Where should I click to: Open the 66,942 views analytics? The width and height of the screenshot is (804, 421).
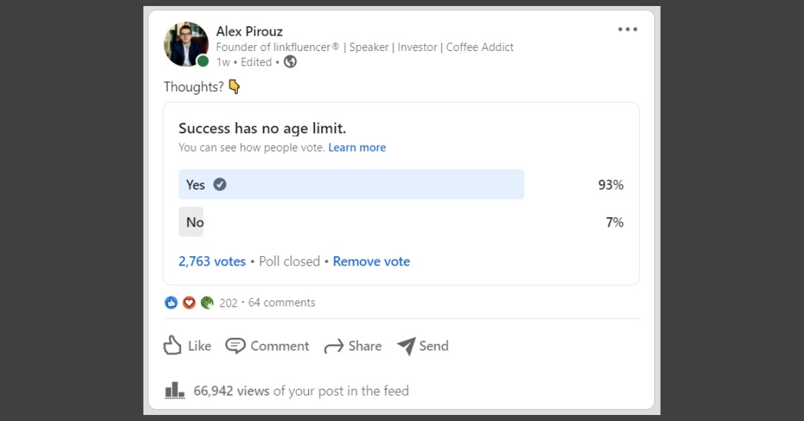click(287, 391)
